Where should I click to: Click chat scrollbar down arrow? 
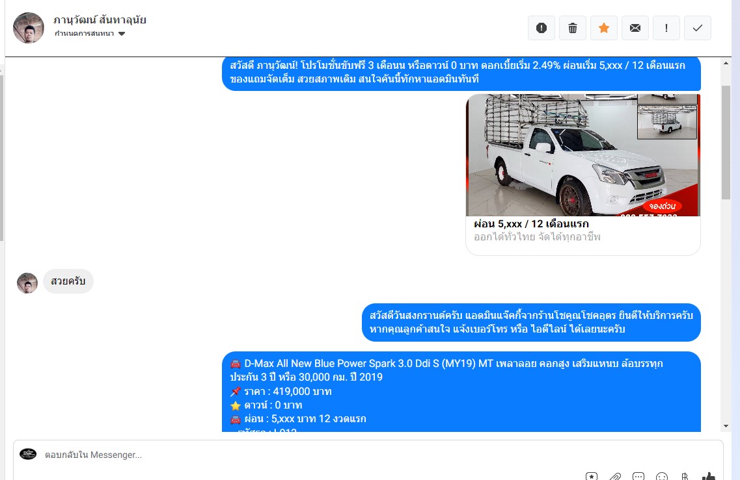point(726,426)
